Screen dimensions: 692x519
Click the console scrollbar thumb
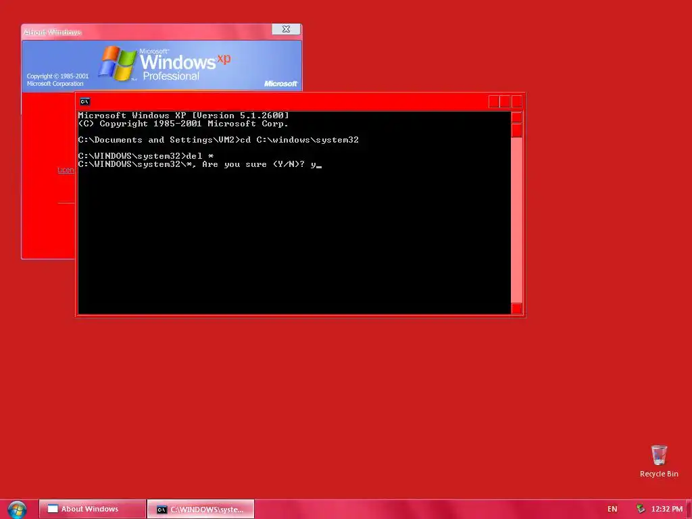(x=516, y=130)
